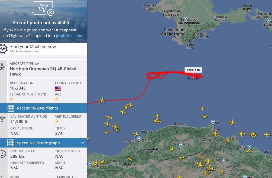Select the airport pin near Samsun

point(250,147)
